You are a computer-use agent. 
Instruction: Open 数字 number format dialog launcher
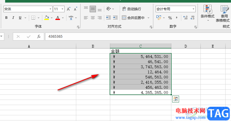click(196, 27)
